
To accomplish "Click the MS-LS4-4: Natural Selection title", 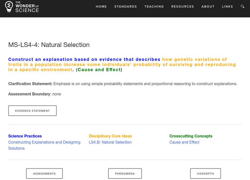I will tap(49, 45).
